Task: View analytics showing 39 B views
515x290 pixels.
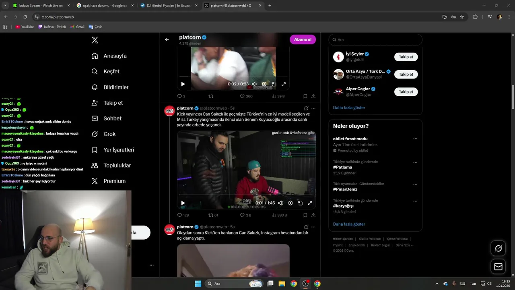Action: [278, 96]
